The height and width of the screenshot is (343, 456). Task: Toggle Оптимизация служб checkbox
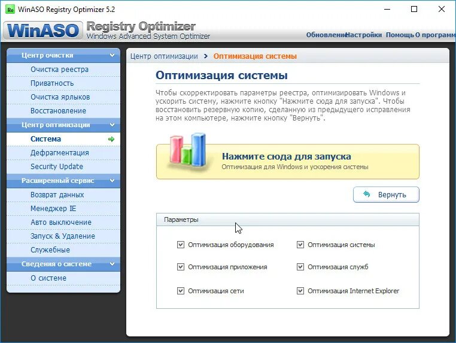pyautogui.click(x=300, y=267)
